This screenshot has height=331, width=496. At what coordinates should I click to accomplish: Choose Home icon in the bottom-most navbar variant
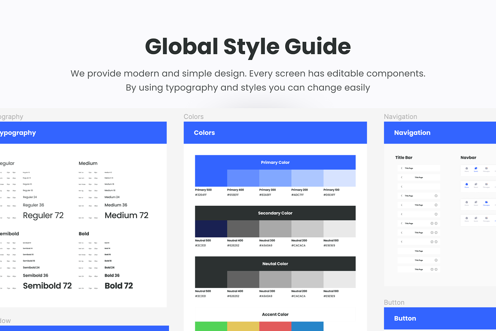(467, 218)
